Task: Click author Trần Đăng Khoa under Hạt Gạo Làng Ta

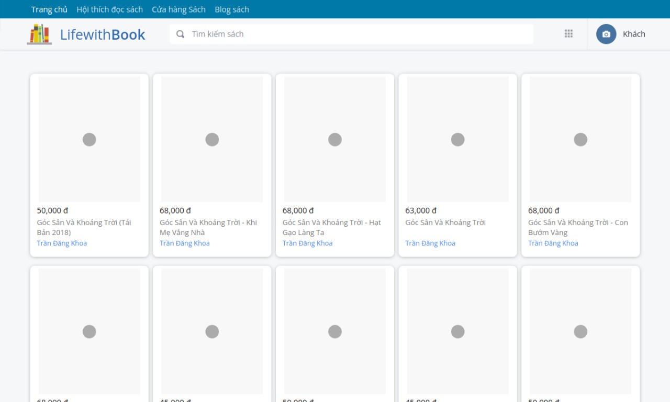Action: coord(308,243)
